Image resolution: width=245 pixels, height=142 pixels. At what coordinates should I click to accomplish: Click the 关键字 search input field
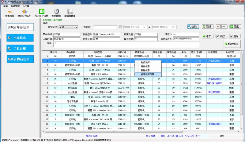point(105,27)
